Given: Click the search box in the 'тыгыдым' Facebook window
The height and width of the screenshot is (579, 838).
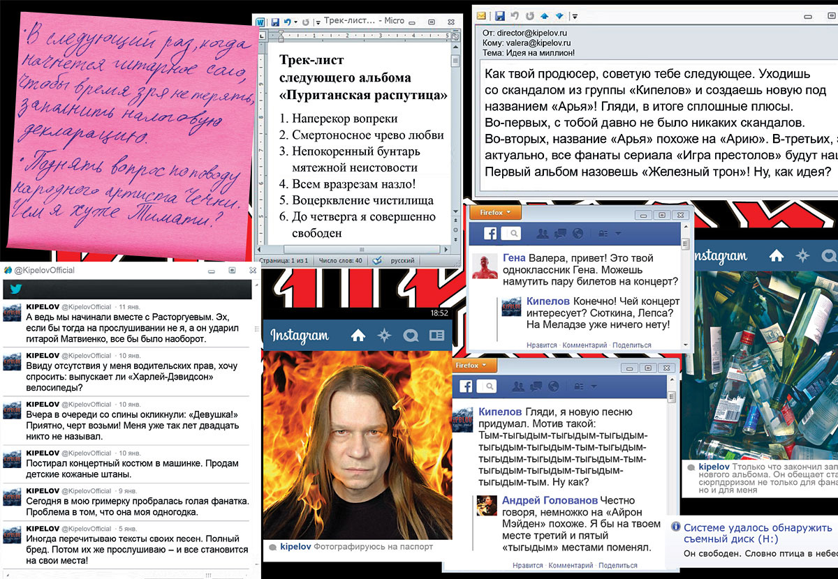Looking at the screenshot, I should click(x=486, y=386).
